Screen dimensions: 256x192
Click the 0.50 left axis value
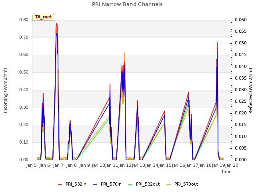click(24, 72)
